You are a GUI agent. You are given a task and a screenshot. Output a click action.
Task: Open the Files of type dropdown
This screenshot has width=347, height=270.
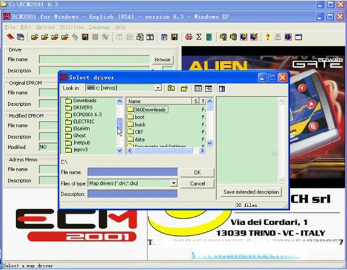point(173,183)
